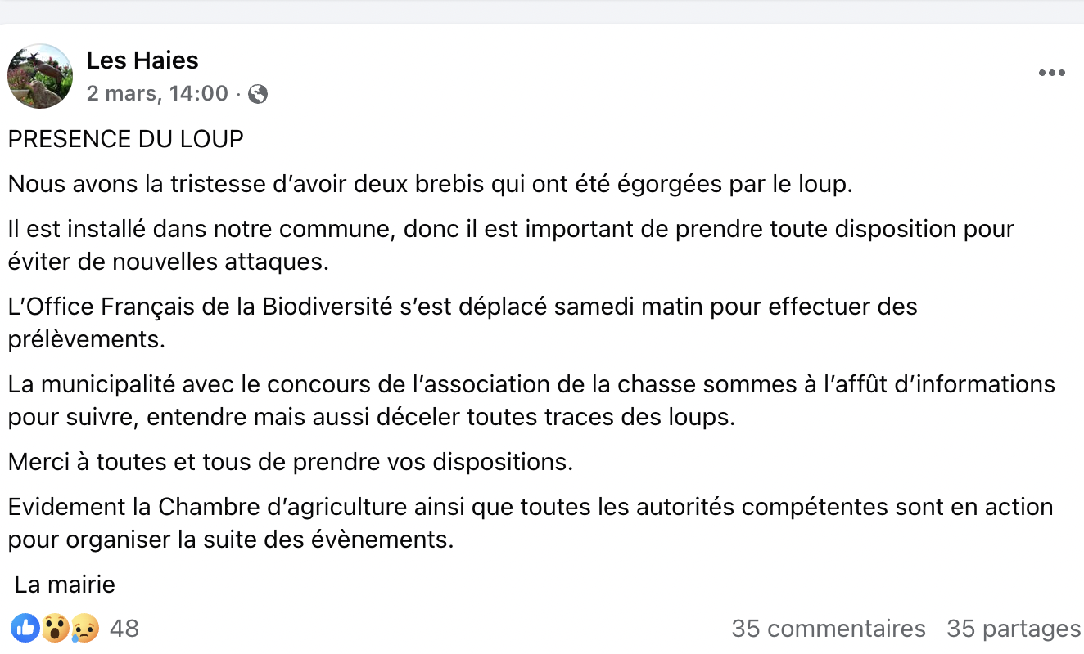Image resolution: width=1084 pixels, height=654 pixels.
Task: Click the word 'prélèvements' in the post
Action: 87,339
